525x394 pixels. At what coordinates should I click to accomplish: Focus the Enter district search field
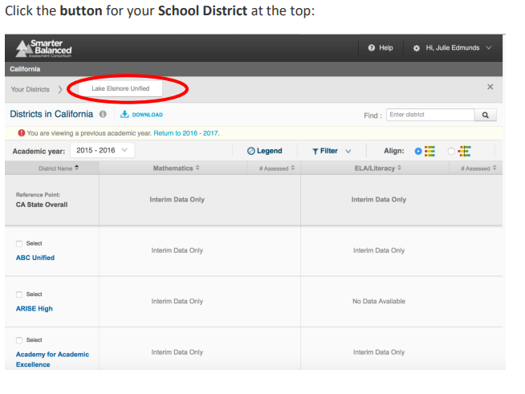point(430,115)
